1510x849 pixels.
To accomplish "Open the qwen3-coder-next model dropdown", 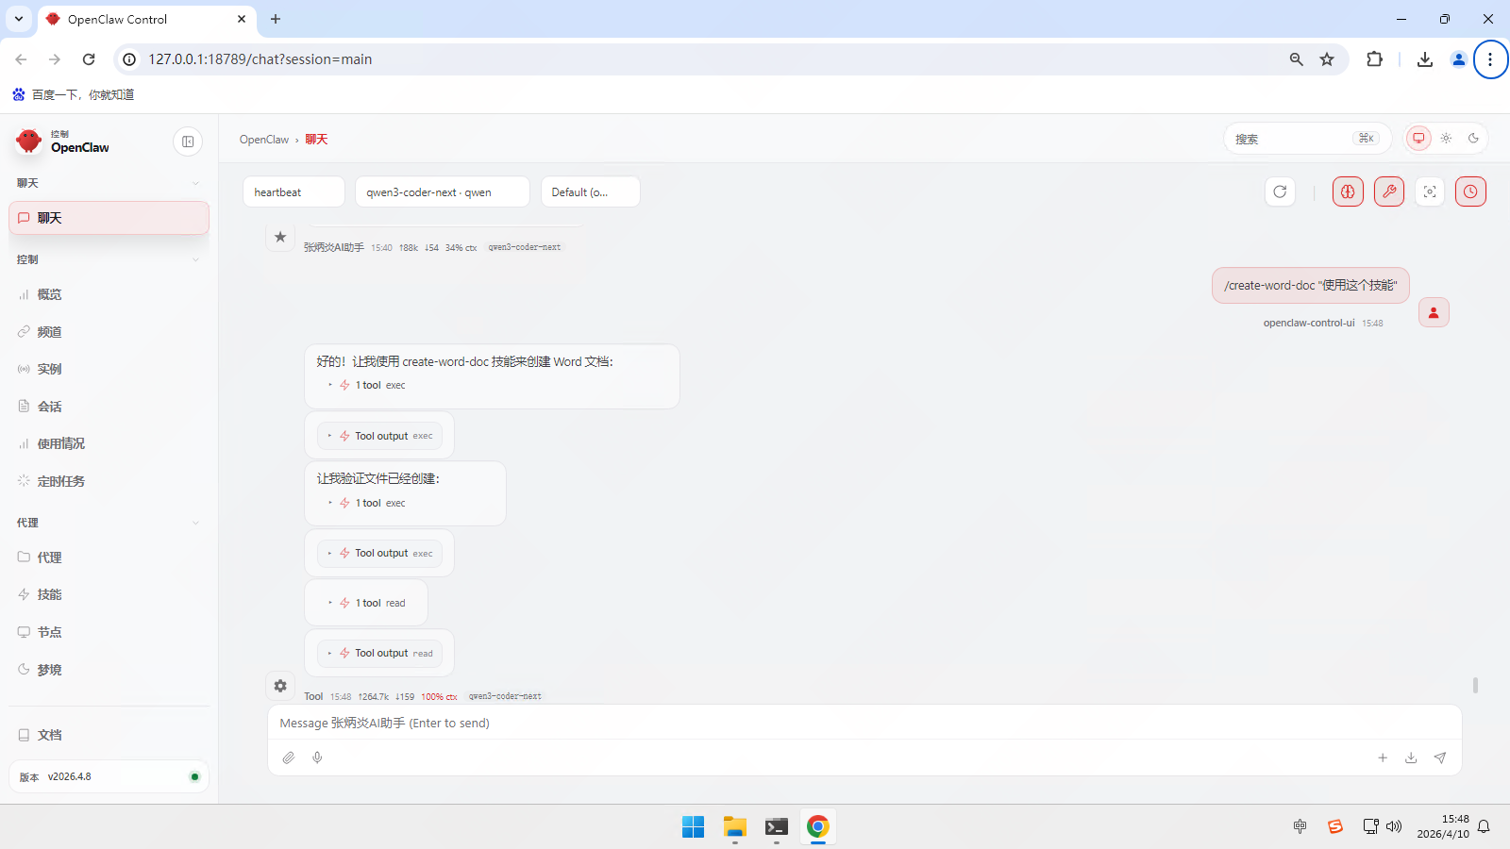I will point(442,191).
